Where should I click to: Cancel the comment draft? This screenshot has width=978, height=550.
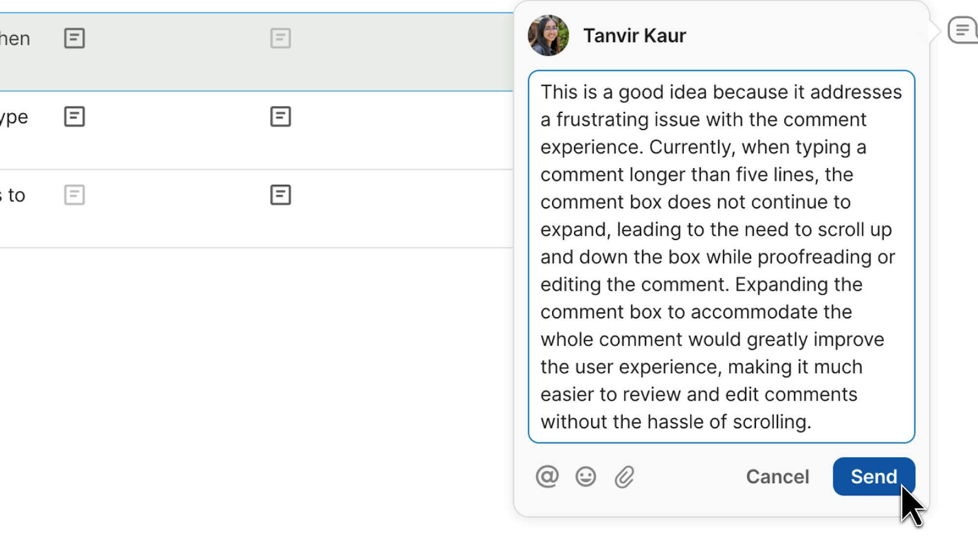coord(777,477)
